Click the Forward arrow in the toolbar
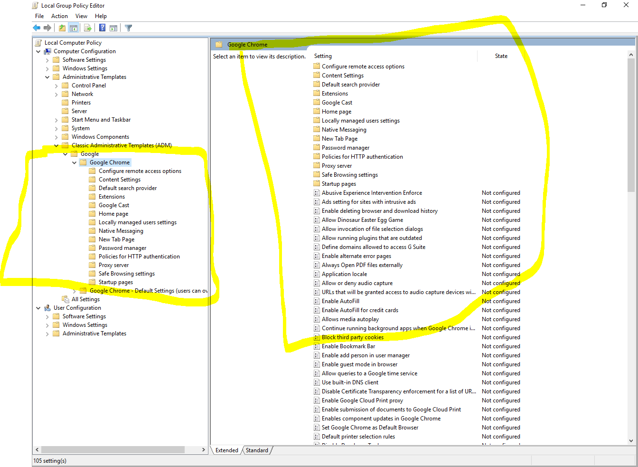The image size is (638, 467). click(x=47, y=28)
